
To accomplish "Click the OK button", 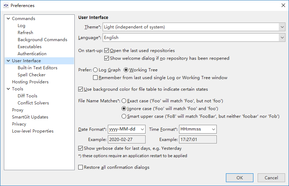I will click(240, 178).
